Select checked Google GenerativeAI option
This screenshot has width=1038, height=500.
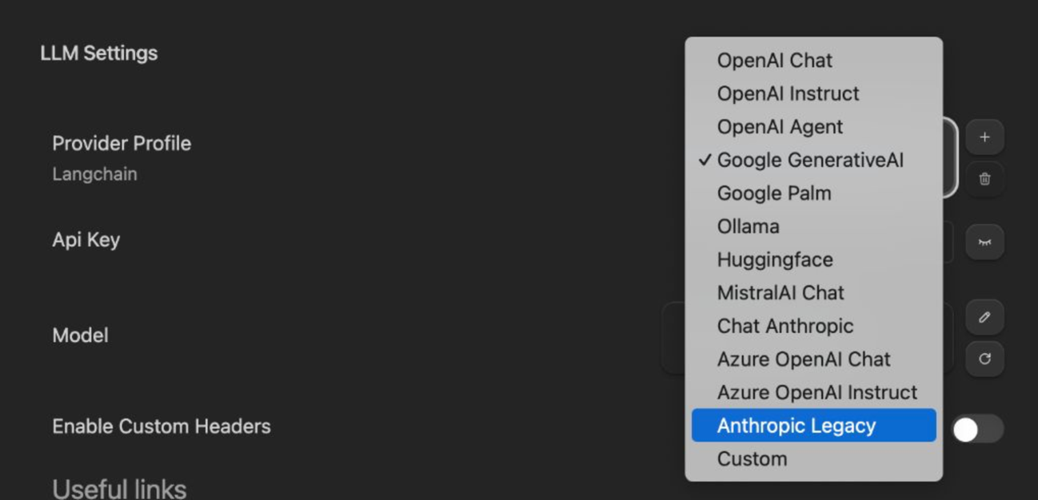809,160
